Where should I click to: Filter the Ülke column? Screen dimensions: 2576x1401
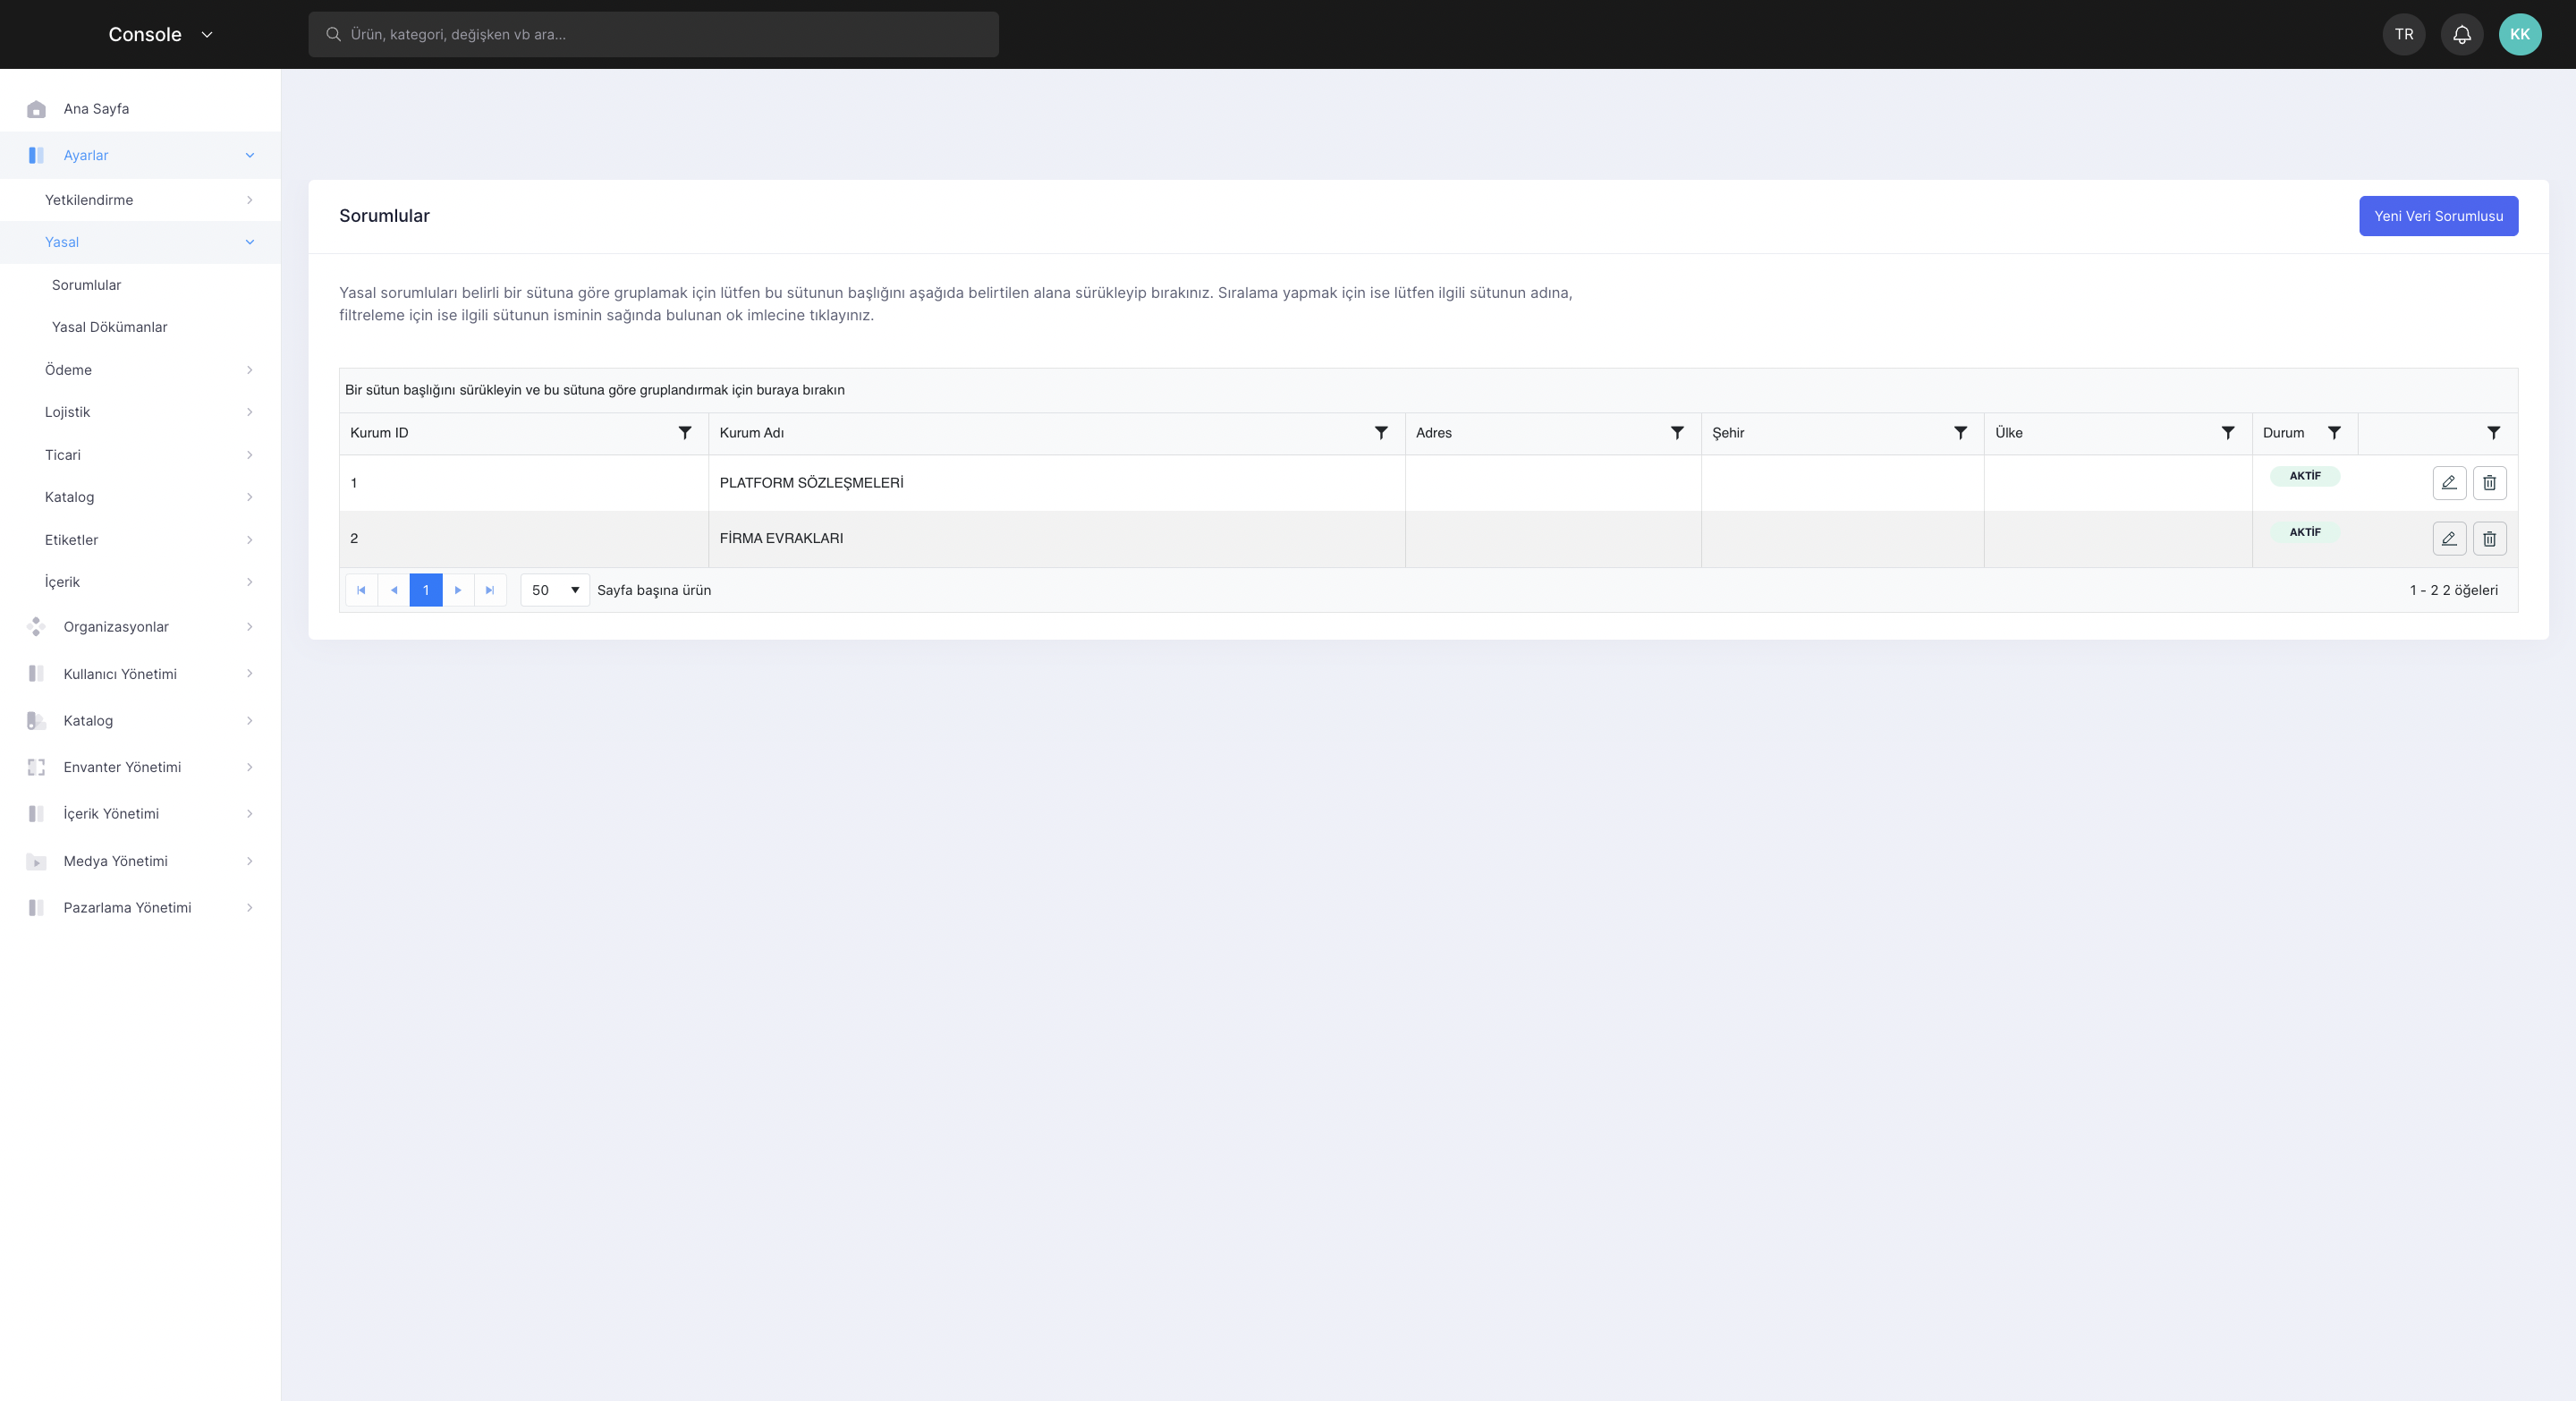tap(2228, 433)
